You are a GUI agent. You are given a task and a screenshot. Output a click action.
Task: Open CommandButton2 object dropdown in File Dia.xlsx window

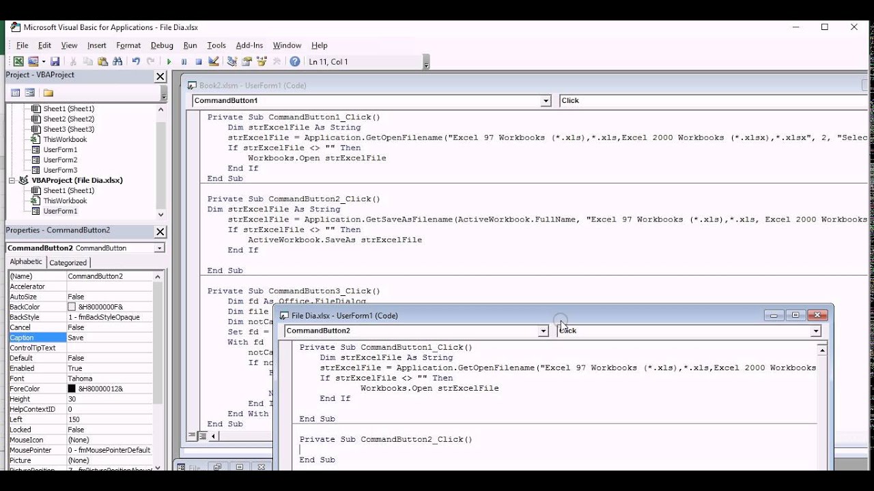click(x=544, y=331)
